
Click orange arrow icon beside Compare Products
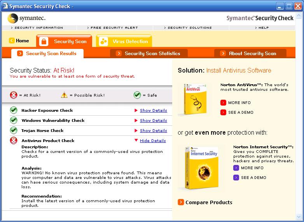coord(181,202)
